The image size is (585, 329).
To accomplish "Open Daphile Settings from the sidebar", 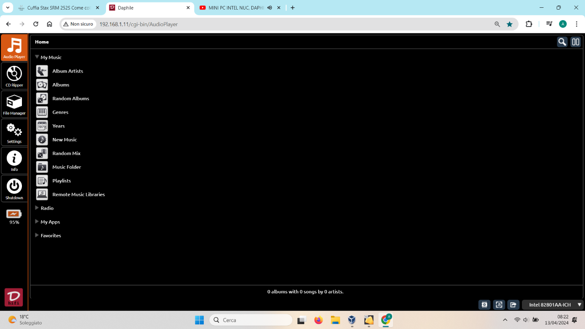I will (x=14, y=133).
